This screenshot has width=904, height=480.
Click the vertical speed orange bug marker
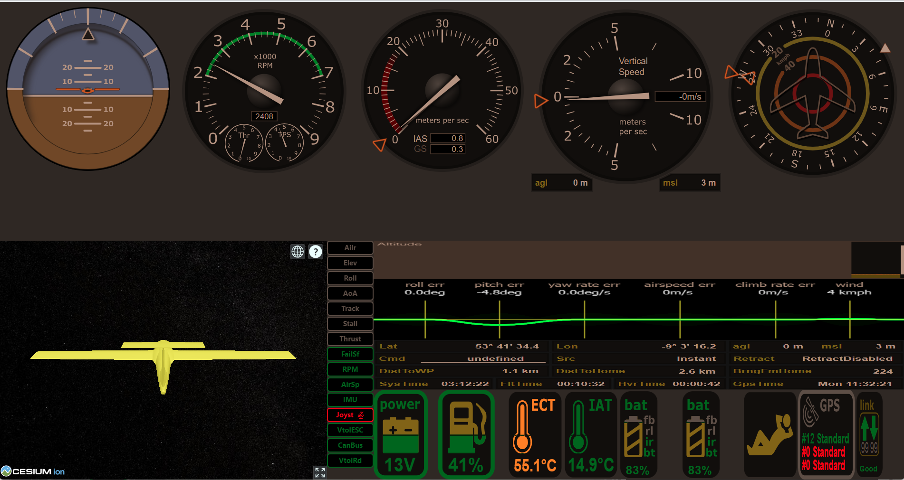coord(540,101)
